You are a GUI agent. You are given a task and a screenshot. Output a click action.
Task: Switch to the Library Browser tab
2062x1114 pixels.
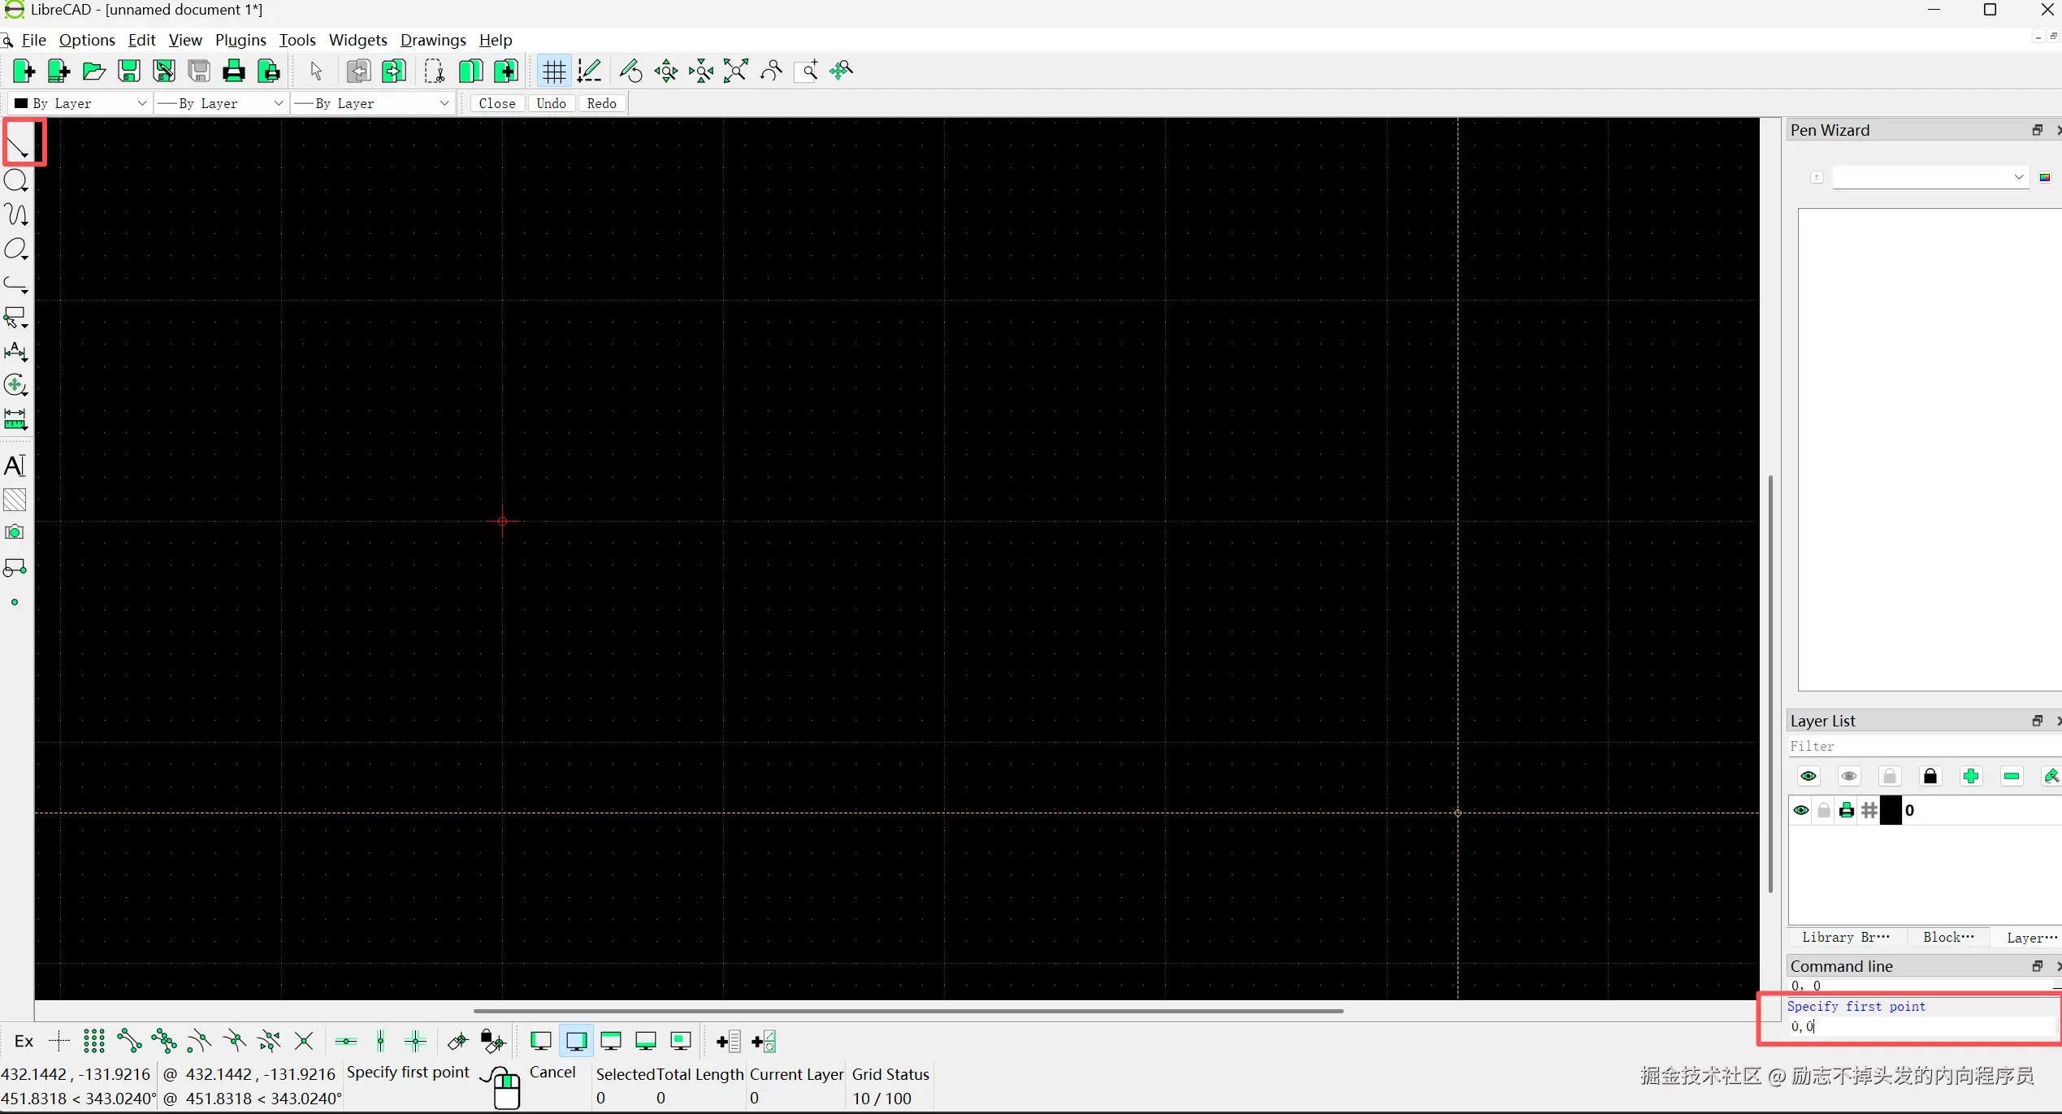coord(1845,937)
